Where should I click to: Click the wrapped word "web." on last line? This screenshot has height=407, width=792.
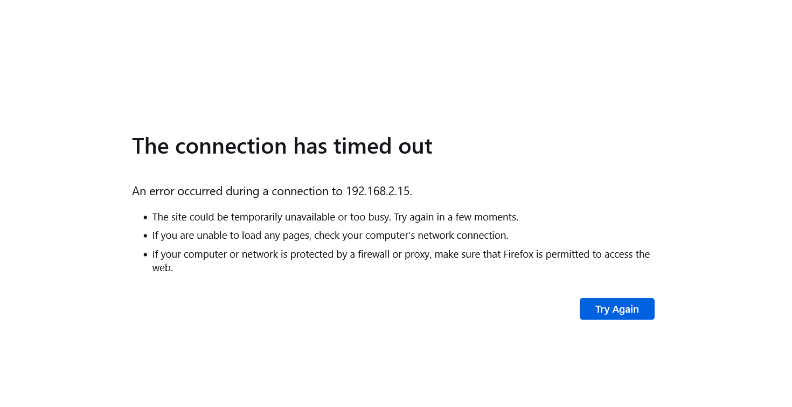coord(163,267)
